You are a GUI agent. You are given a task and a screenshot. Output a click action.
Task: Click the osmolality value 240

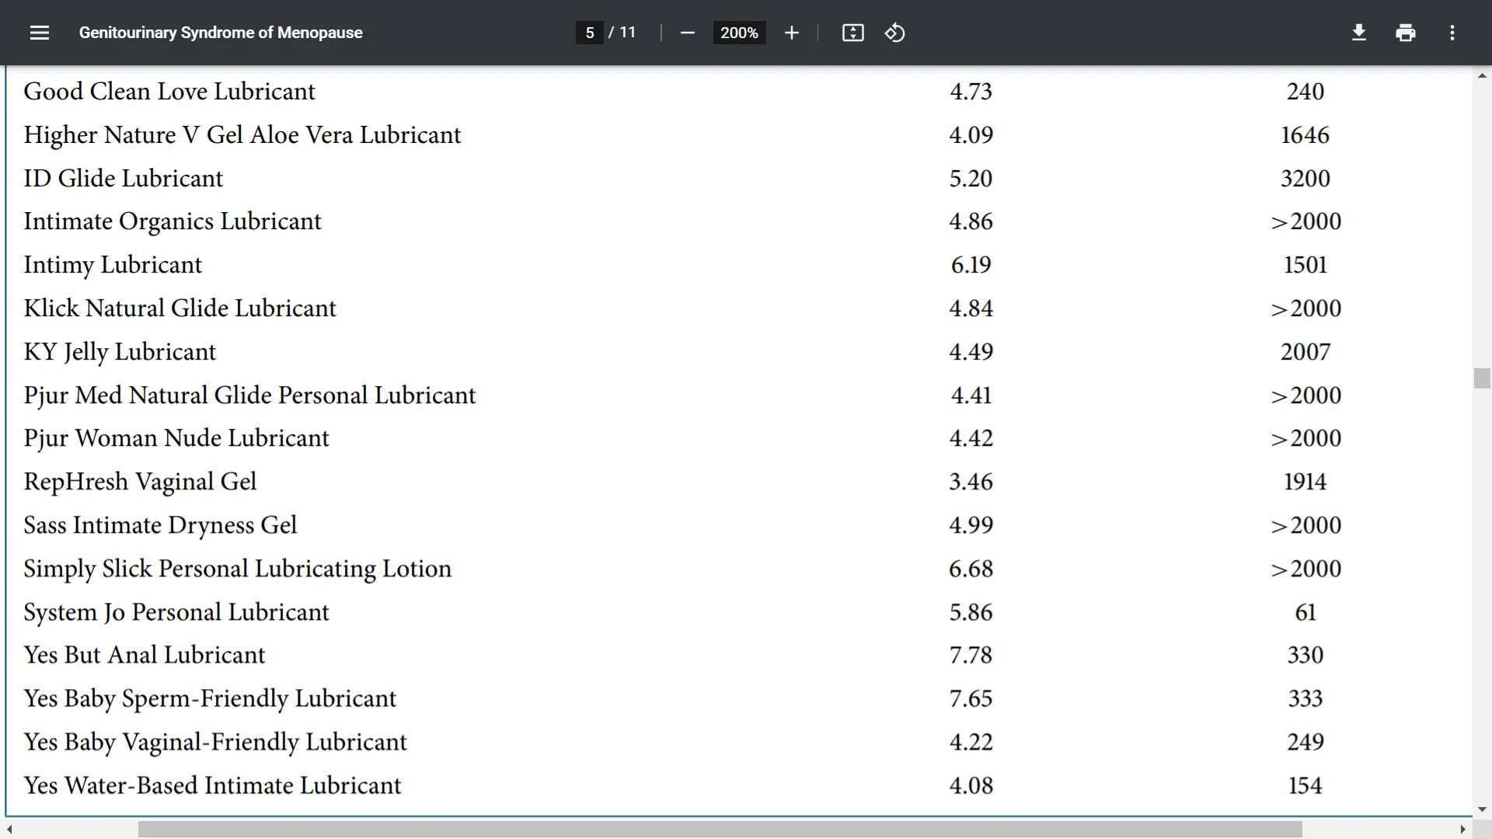[x=1305, y=92]
